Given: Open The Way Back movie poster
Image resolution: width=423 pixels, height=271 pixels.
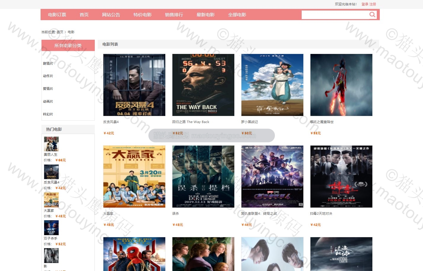Looking at the screenshot, I should (x=203, y=85).
